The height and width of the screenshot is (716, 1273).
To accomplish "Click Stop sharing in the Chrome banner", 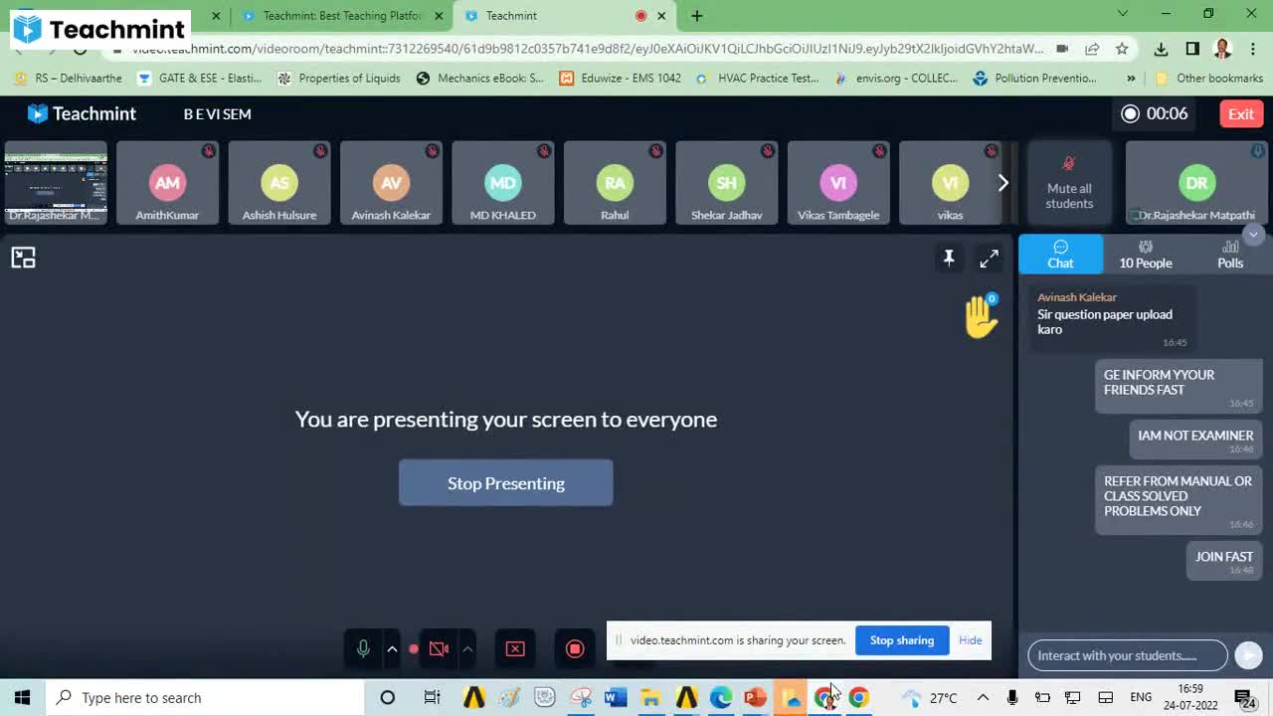I will (x=902, y=640).
